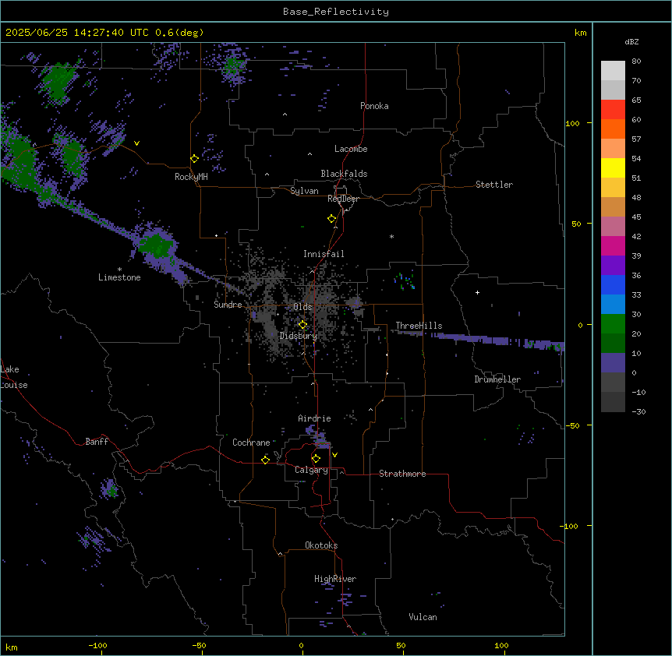Click the yellow diamond marker beside RockyMH
The height and width of the screenshot is (656, 672).
point(194,159)
